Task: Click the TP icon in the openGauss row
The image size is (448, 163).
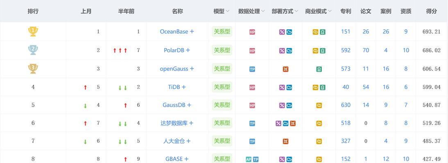Action: tap(252, 69)
